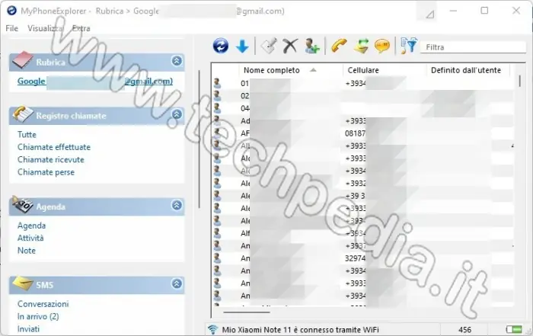Open the Visualizza menu

click(45, 28)
